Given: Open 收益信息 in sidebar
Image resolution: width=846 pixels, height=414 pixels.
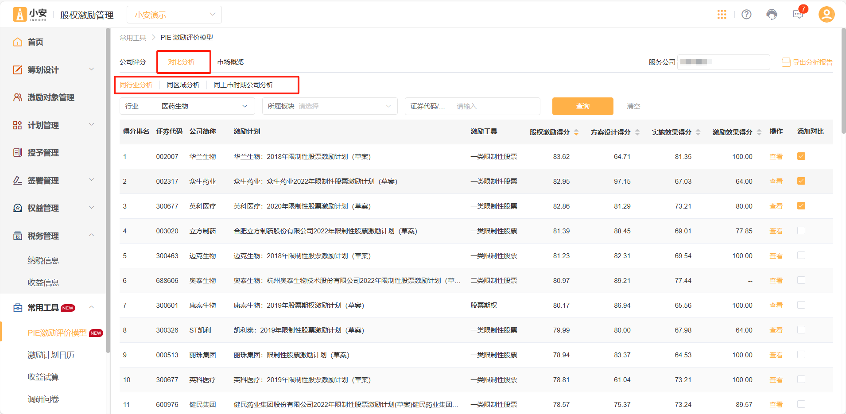Looking at the screenshot, I should (x=43, y=283).
